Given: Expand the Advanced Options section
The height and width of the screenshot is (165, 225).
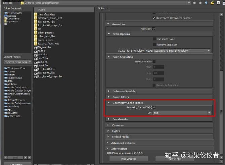Looking at the screenshot, I should point(107,143).
